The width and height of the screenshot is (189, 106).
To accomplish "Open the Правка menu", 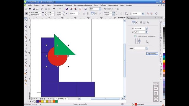I will click(37, 5).
